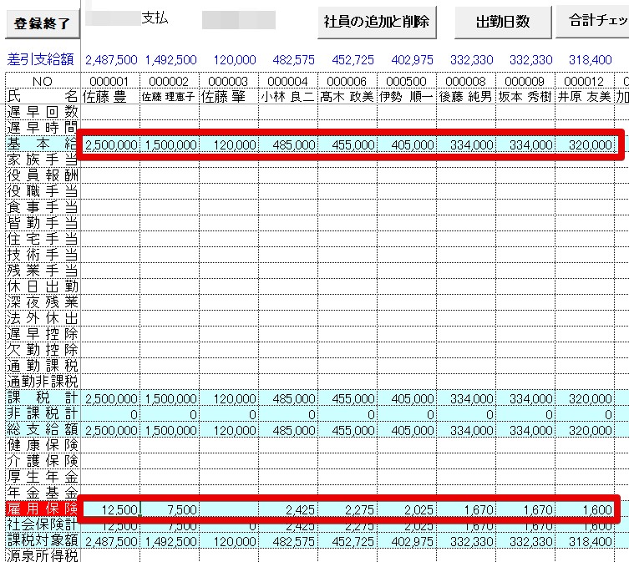Select 雇用保険 cell showing 2,425
The width and height of the screenshot is (629, 562).
288,509
